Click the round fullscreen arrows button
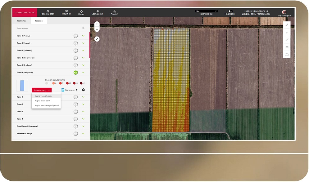This screenshot has width=309, height=182. [x=97, y=39]
